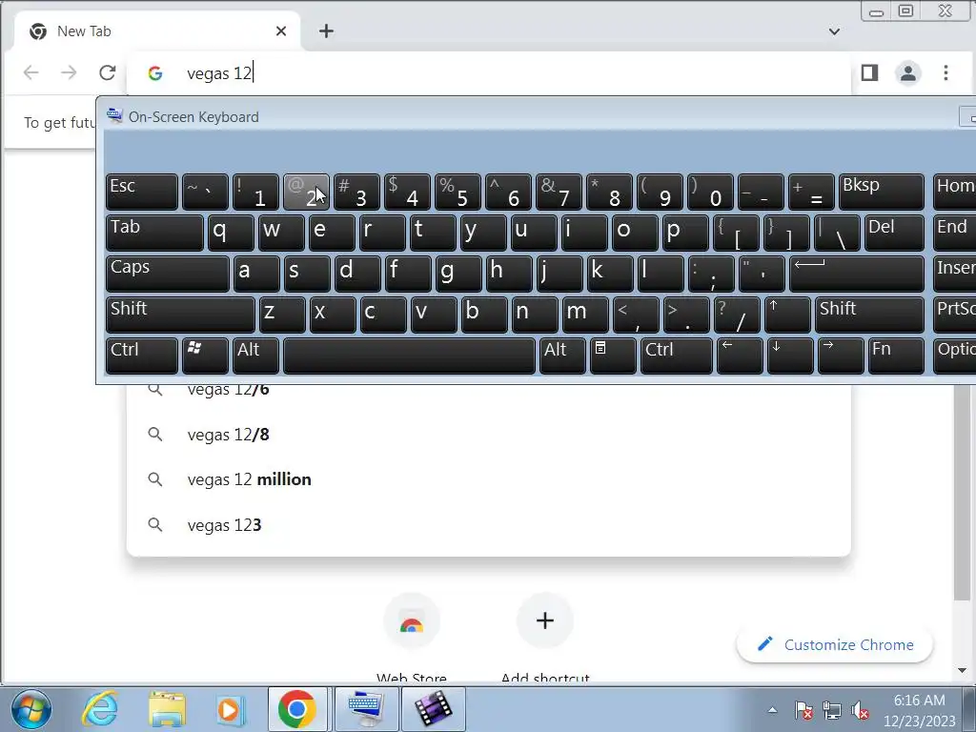
Task: Reload the page with the refresh icon
Action: (x=107, y=72)
